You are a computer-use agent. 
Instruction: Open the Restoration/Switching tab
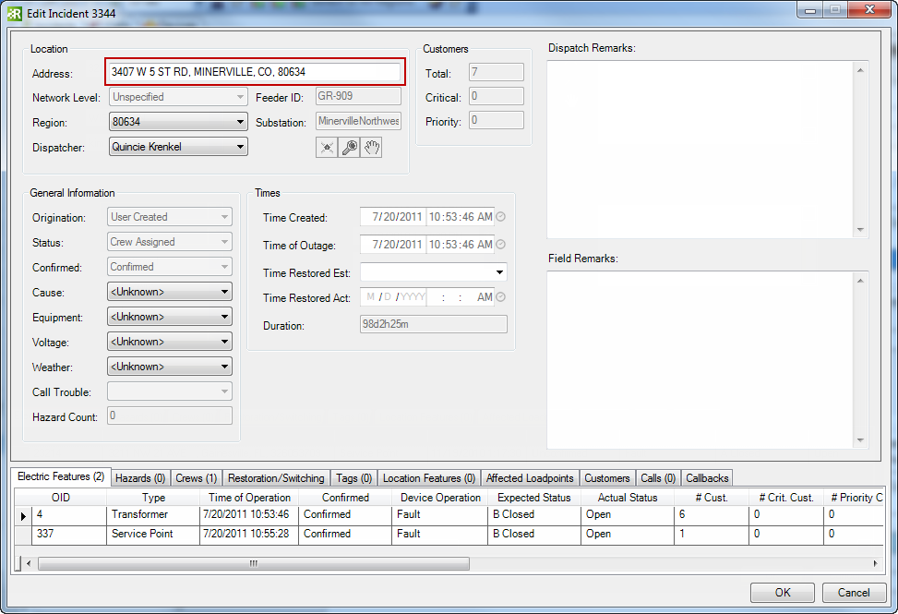[276, 478]
